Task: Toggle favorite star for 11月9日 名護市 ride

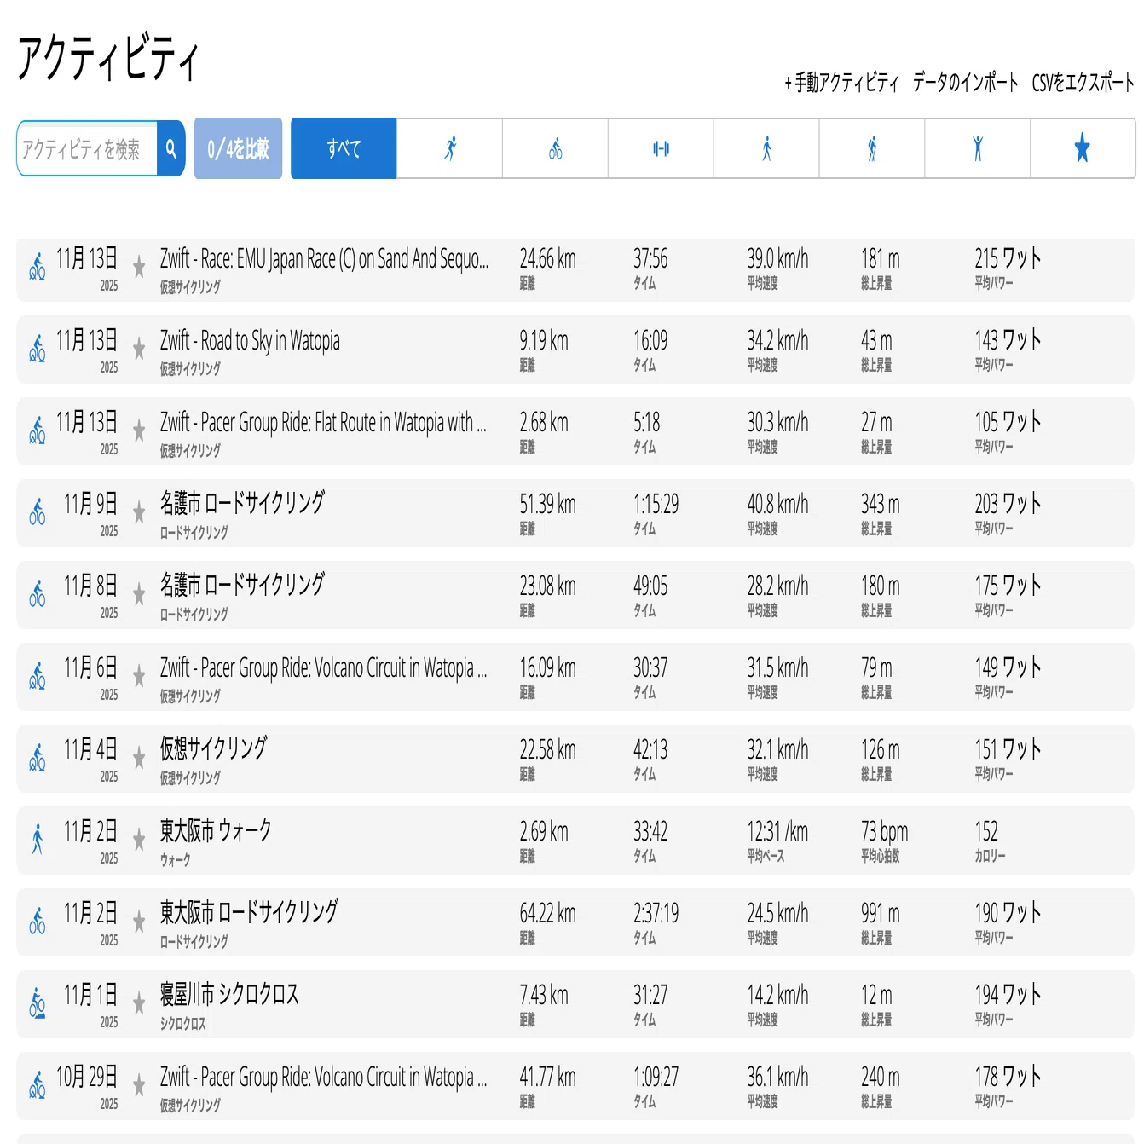Action: (139, 513)
